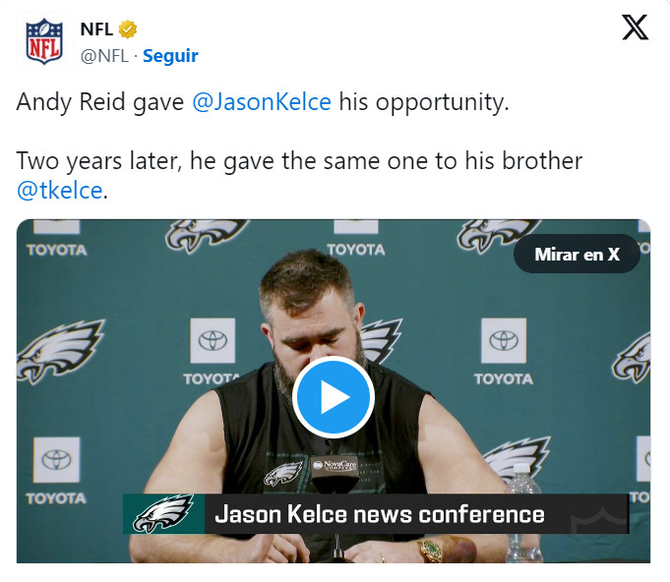Click the 'Jason Kelce news conference' caption text
This screenshot has width=670, height=582.
pos(380,514)
